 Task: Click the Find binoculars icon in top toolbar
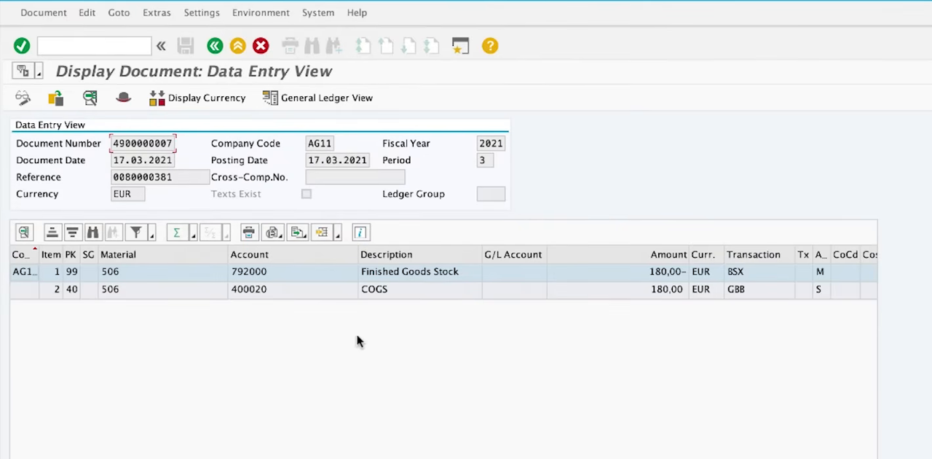tap(312, 46)
